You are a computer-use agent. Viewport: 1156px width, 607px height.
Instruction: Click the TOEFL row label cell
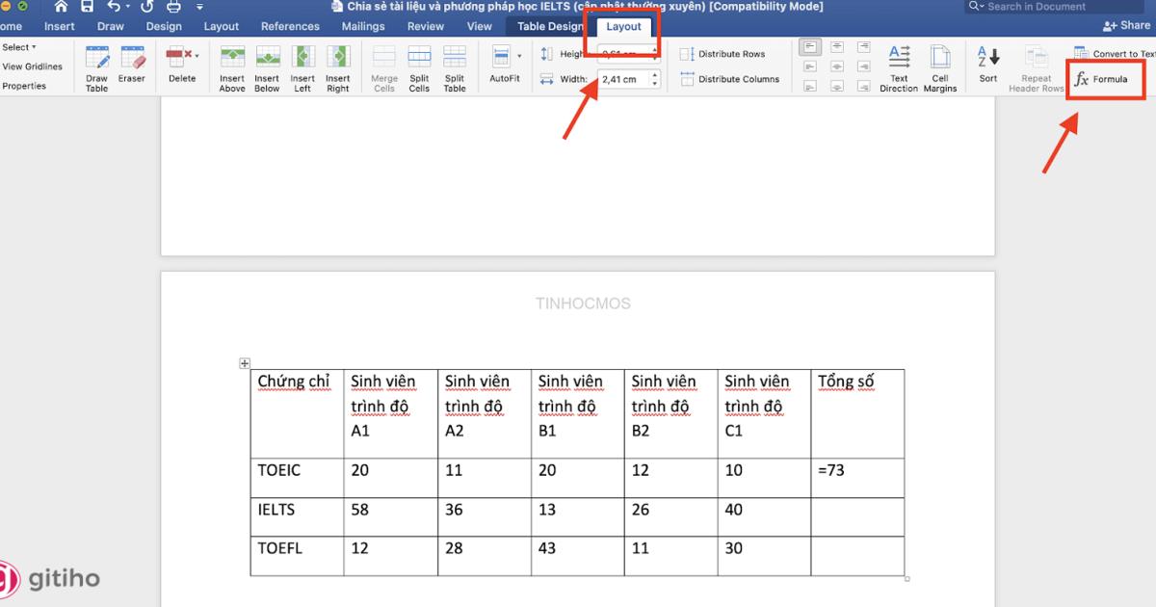(x=297, y=556)
